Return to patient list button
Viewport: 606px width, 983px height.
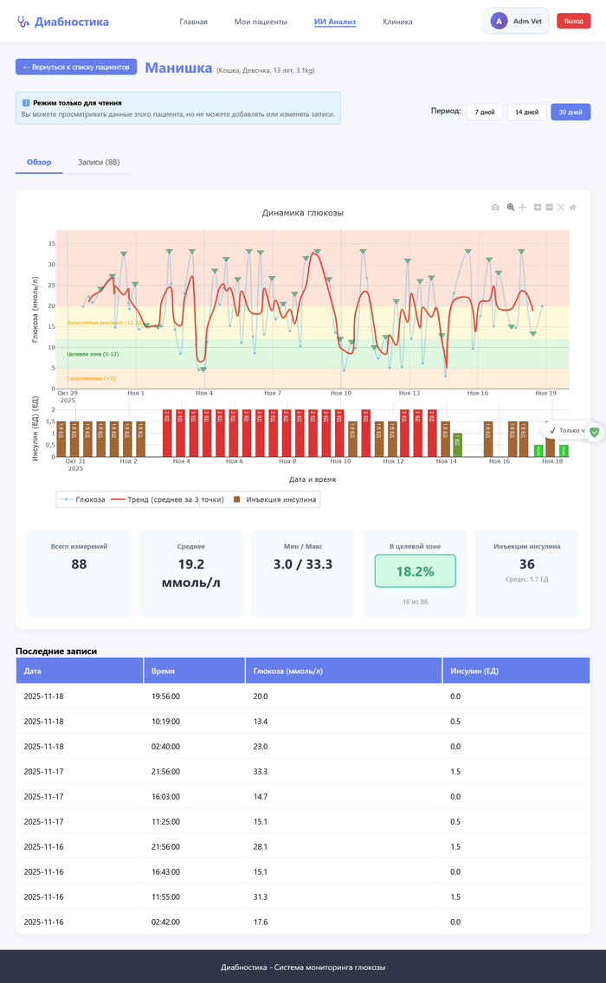76,67
